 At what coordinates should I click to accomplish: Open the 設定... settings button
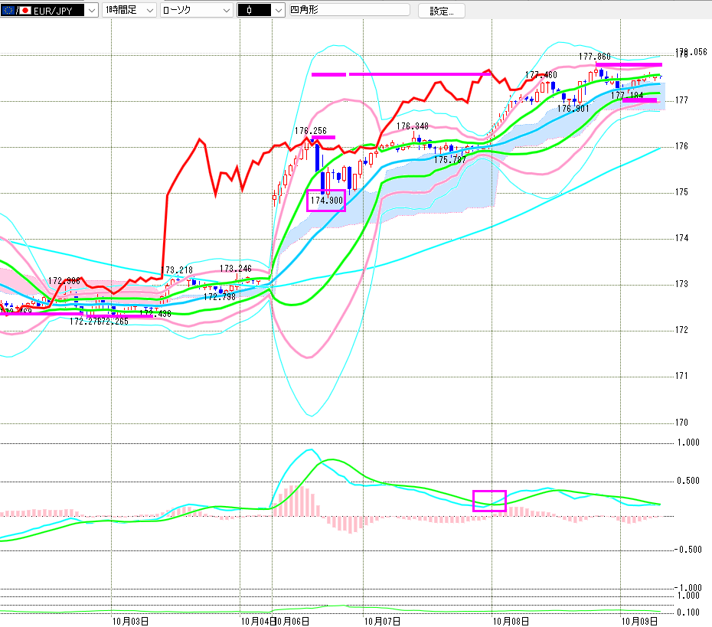pos(442,11)
